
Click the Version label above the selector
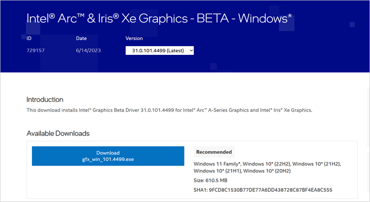coord(134,38)
